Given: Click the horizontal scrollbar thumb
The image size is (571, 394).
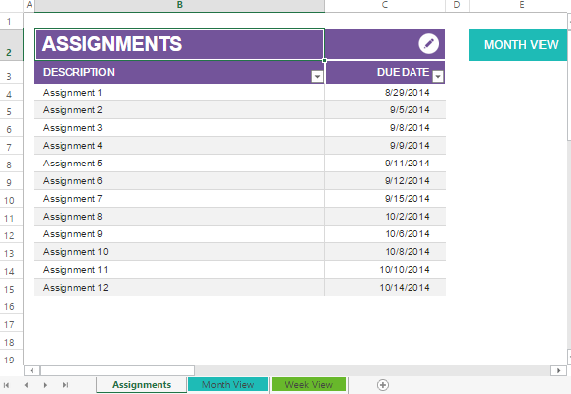Looking at the screenshot, I should [117, 371].
